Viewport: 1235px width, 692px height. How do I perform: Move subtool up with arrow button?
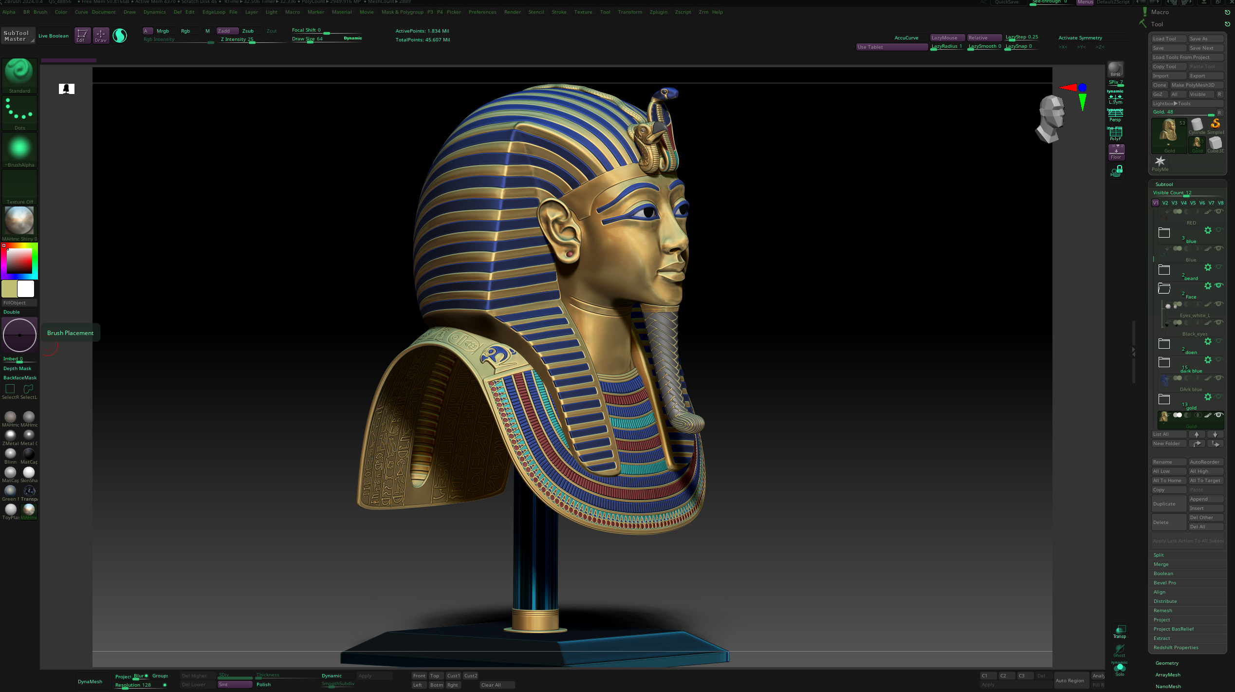(1197, 434)
